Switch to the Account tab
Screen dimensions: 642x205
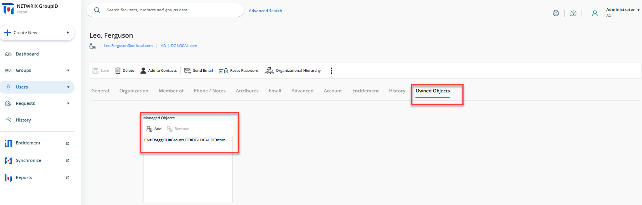(333, 91)
